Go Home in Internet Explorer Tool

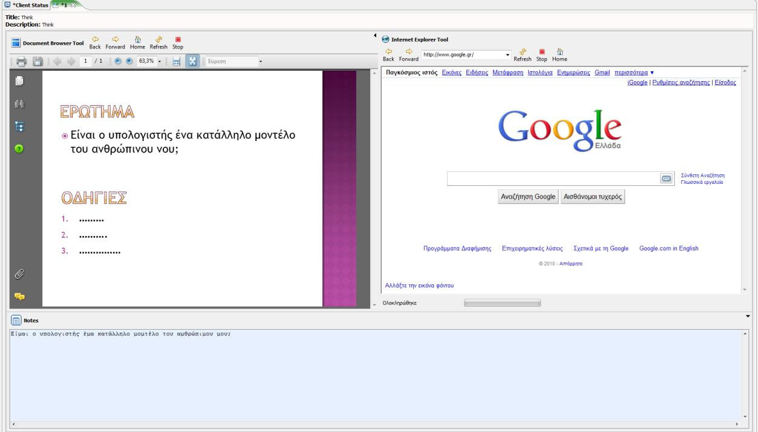pos(560,56)
